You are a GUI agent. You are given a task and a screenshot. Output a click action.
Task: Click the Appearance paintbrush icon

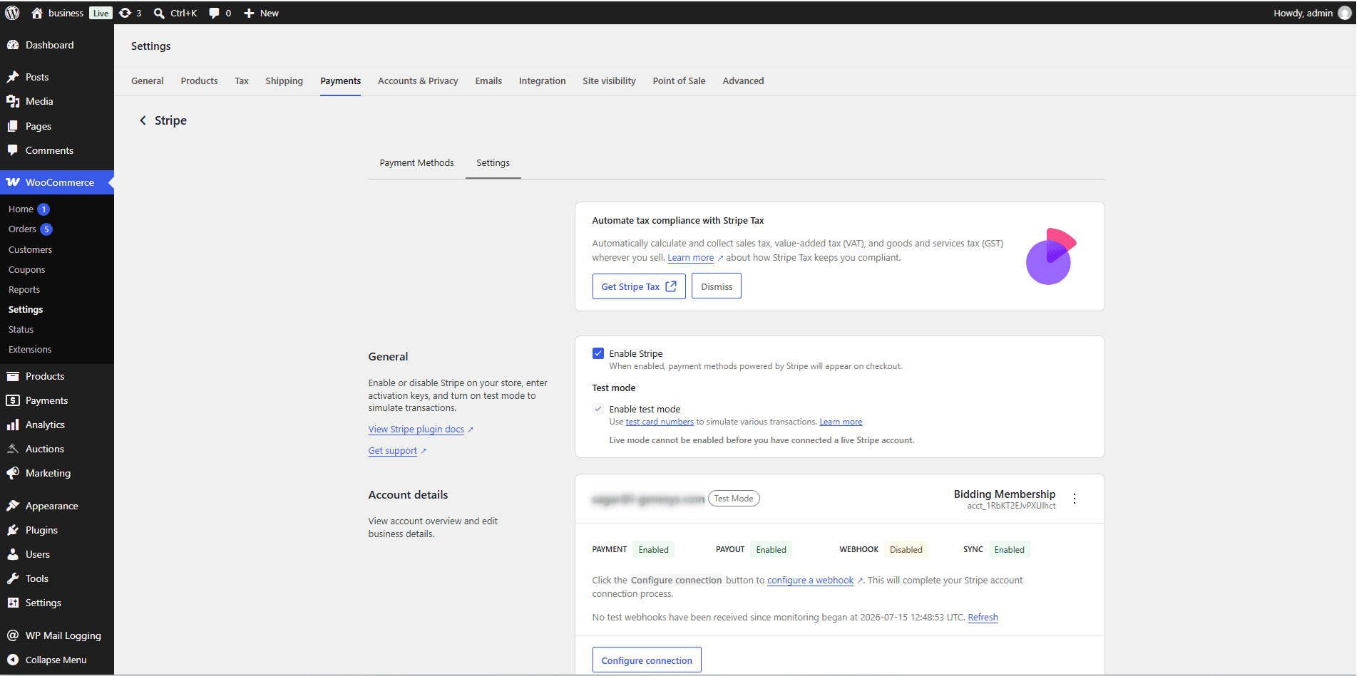(x=13, y=506)
